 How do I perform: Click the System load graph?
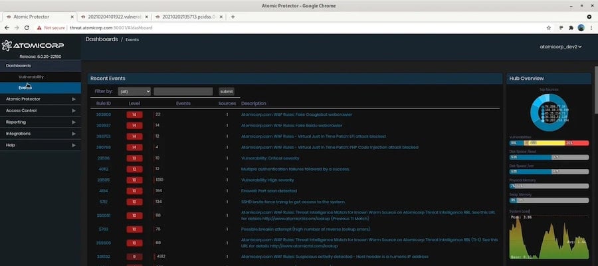tap(549, 237)
